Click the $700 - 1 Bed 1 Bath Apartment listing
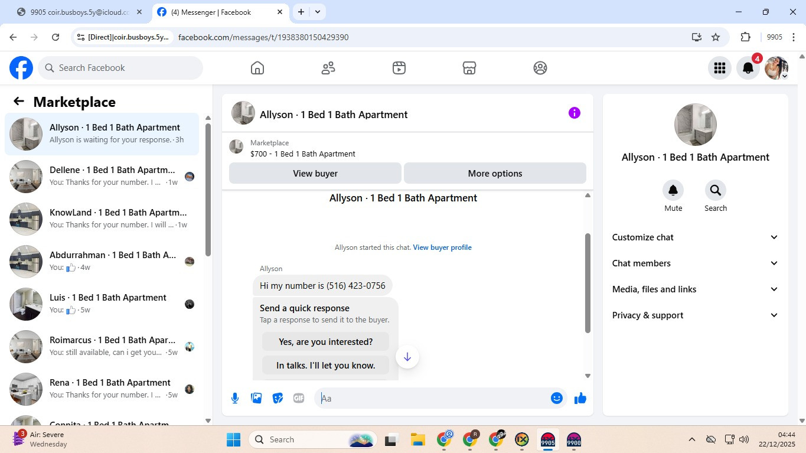The image size is (806, 453). click(303, 154)
